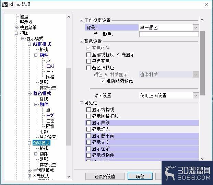The image size is (213, 185).
Task: Click scroll up arrow of options tree
Action: coord(69,17)
